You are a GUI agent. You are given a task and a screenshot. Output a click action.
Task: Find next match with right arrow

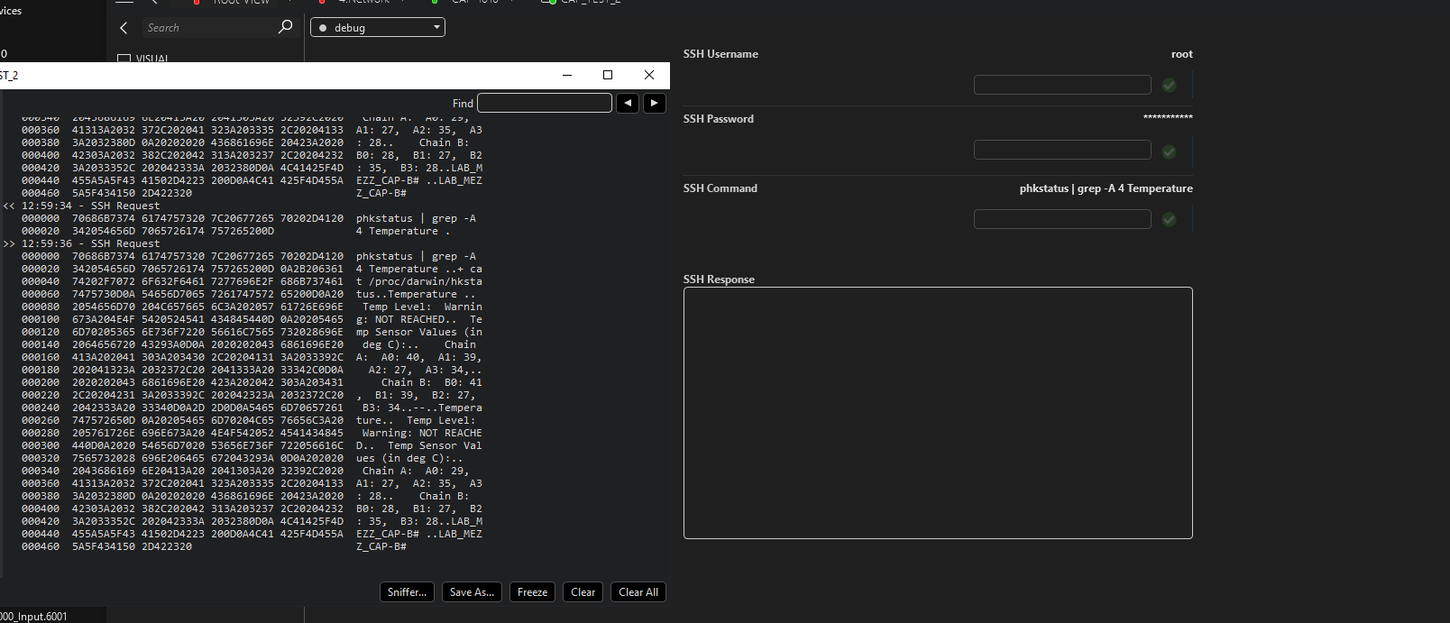[655, 103]
